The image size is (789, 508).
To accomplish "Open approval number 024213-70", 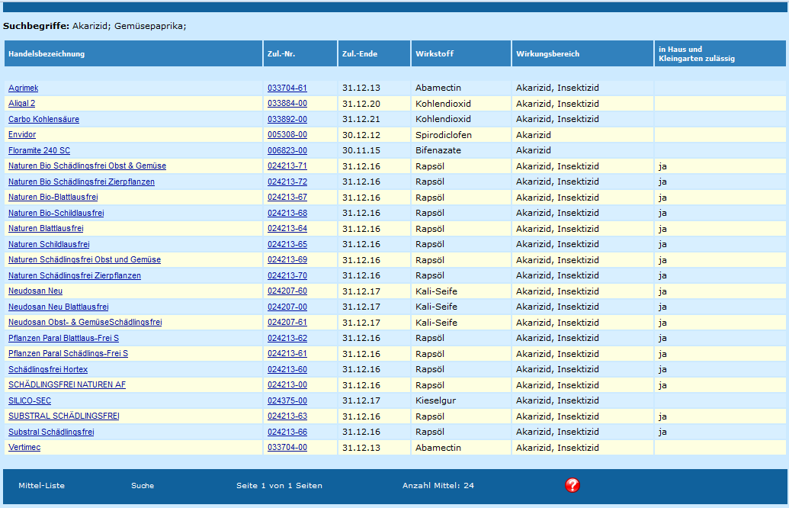I will [x=287, y=275].
